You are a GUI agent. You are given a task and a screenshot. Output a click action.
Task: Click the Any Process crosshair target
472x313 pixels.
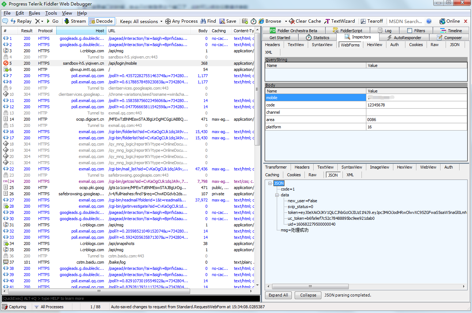click(181, 21)
